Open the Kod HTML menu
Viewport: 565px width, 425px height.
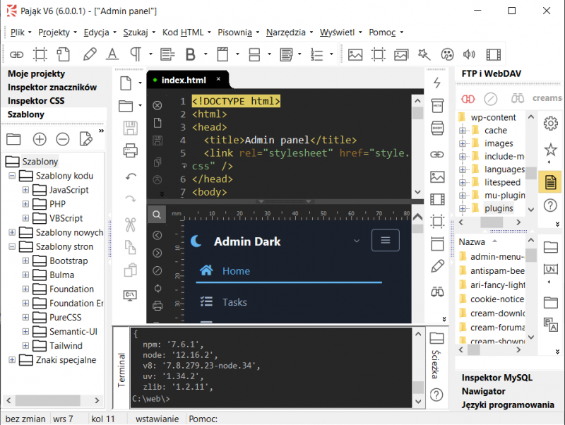[x=186, y=32]
